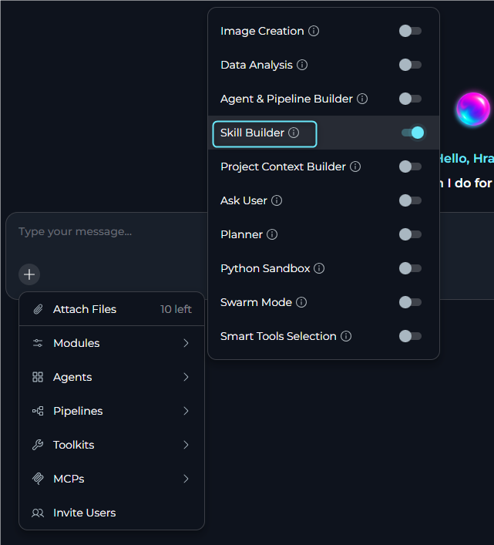Image resolution: width=494 pixels, height=545 pixels.
Task: Click the Data Analysis label
Action: coord(257,65)
